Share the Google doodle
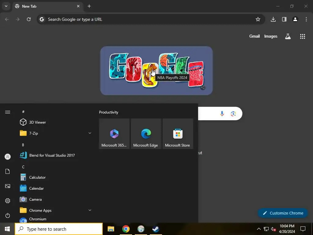Screen dimensions: 313x235 pyautogui.click(x=203, y=88)
